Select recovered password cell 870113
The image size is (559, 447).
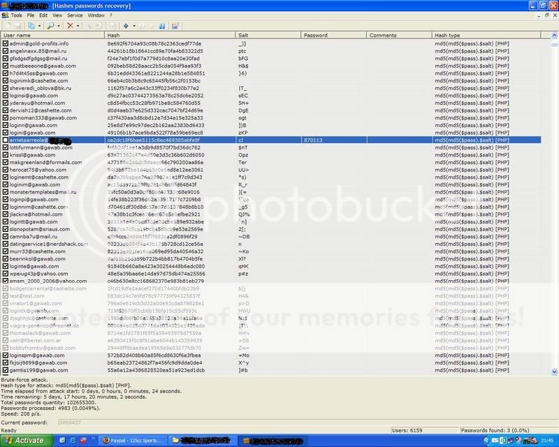pos(313,140)
